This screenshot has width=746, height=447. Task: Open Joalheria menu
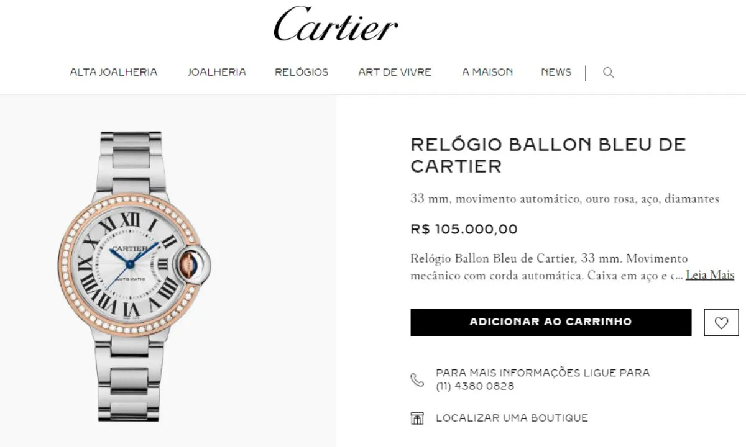[217, 72]
